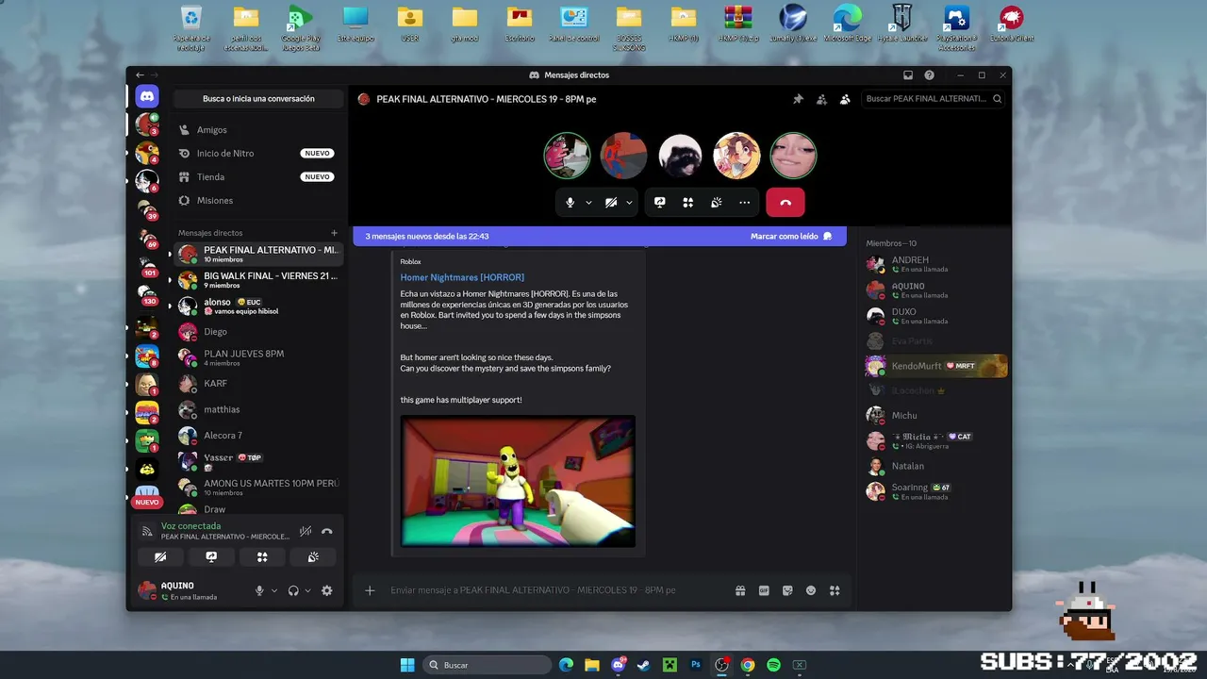Mute the mic in the user panel
1207x679 pixels.
[x=259, y=590]
